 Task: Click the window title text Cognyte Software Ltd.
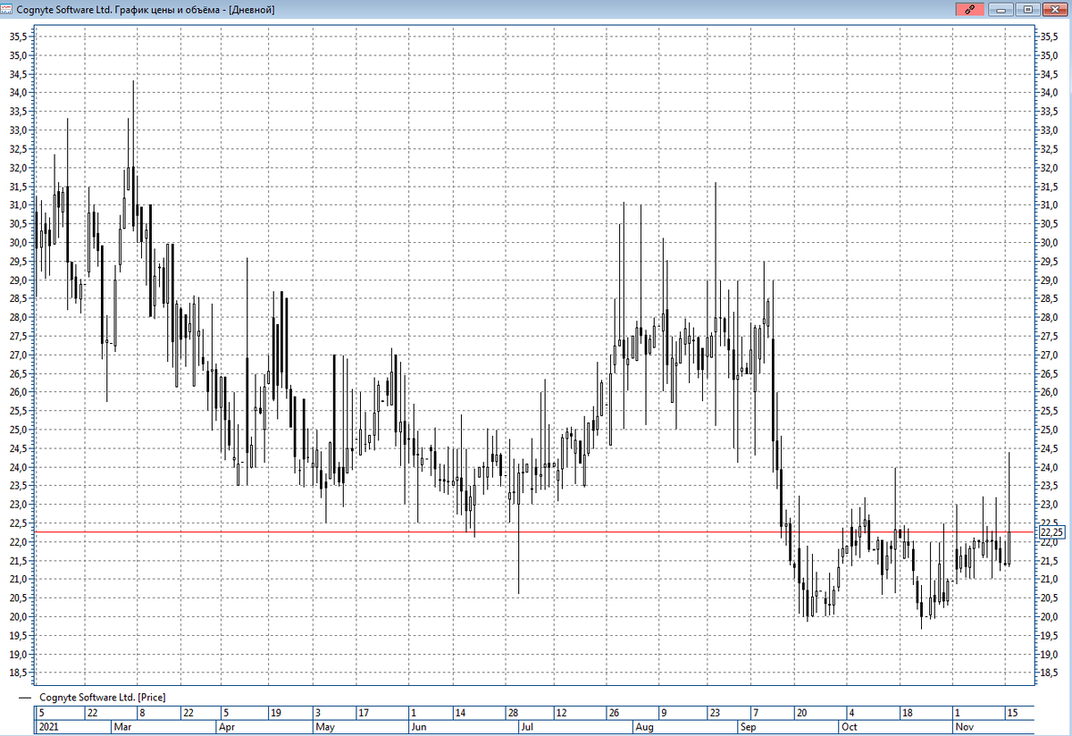[63, 9]
